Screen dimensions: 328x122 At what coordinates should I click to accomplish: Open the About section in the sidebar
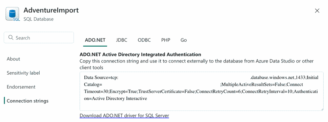14,59
